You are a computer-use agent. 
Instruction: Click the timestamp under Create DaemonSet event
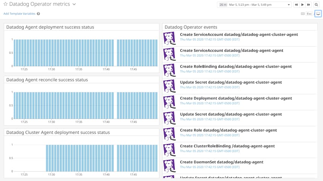point(210,167)
